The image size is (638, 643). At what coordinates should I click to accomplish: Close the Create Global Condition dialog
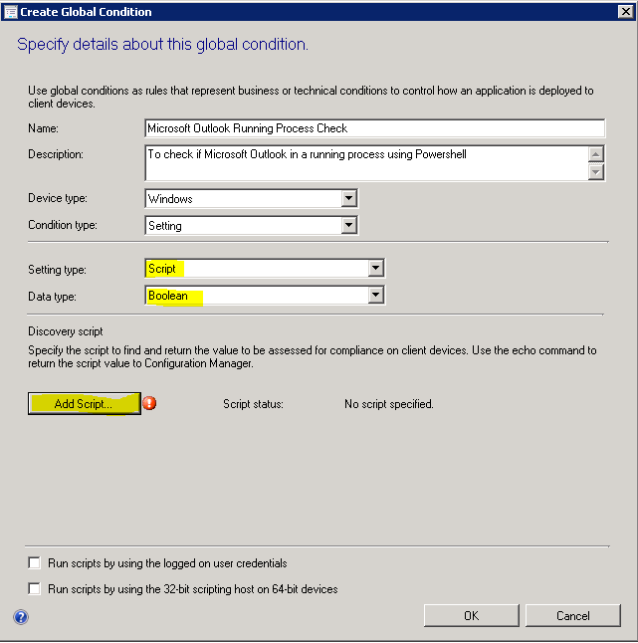(x=626, y=12)
